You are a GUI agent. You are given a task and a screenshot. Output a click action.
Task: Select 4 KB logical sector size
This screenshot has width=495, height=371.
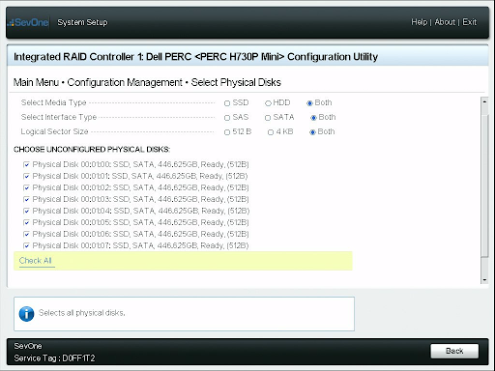click(271, 132)
